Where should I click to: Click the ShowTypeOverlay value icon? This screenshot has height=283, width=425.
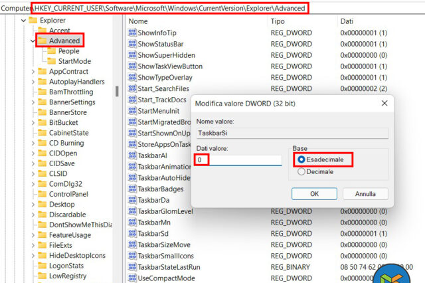click(132, 77)
